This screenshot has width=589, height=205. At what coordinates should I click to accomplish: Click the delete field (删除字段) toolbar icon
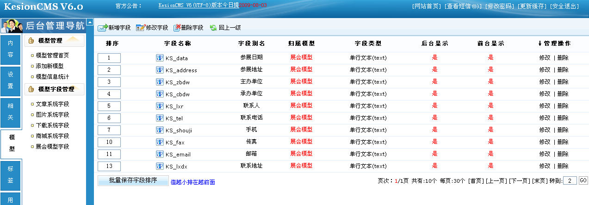(x=177, y=28)
